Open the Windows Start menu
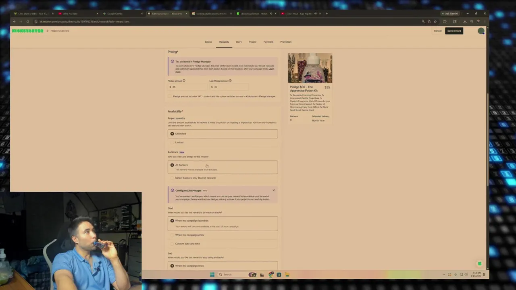516x290 pixels. point(212,275)
